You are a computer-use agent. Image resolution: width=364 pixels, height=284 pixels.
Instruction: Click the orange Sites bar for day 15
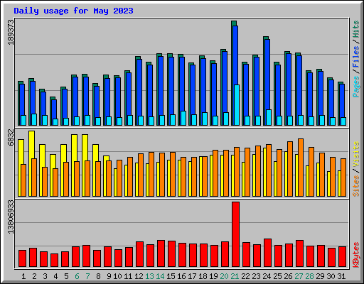pos(173,174)
